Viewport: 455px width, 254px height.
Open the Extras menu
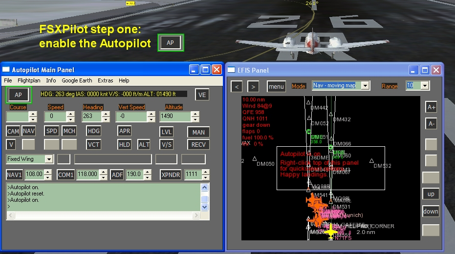pyautogui.click(x=106, y=80)
